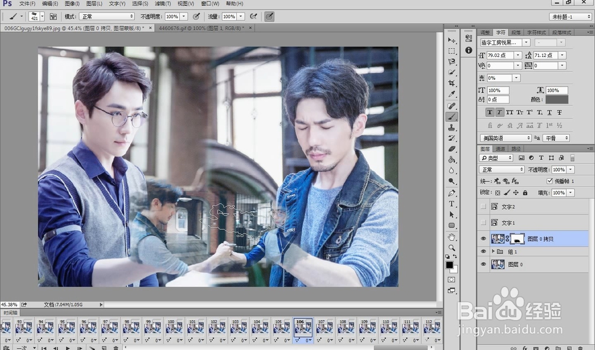
Task: Select the Clone Stamp tool
Action: [451, 128]
